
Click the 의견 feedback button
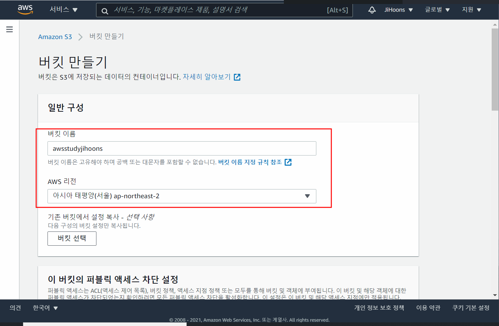(x=15, y=308)
